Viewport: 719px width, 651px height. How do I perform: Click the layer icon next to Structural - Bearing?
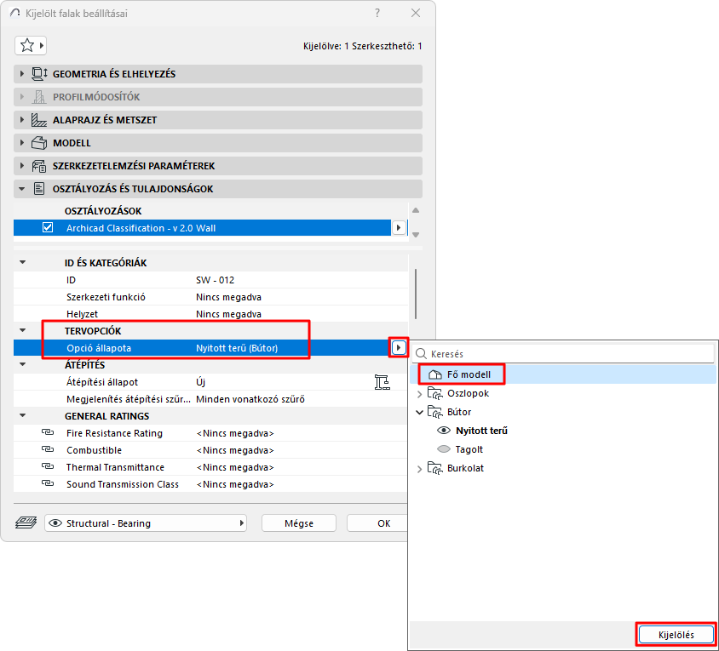pos(26,523)
